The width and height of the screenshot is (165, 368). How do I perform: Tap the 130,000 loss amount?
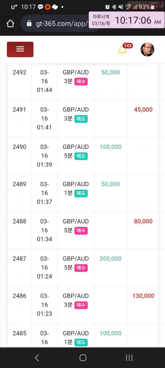(143, 296)
